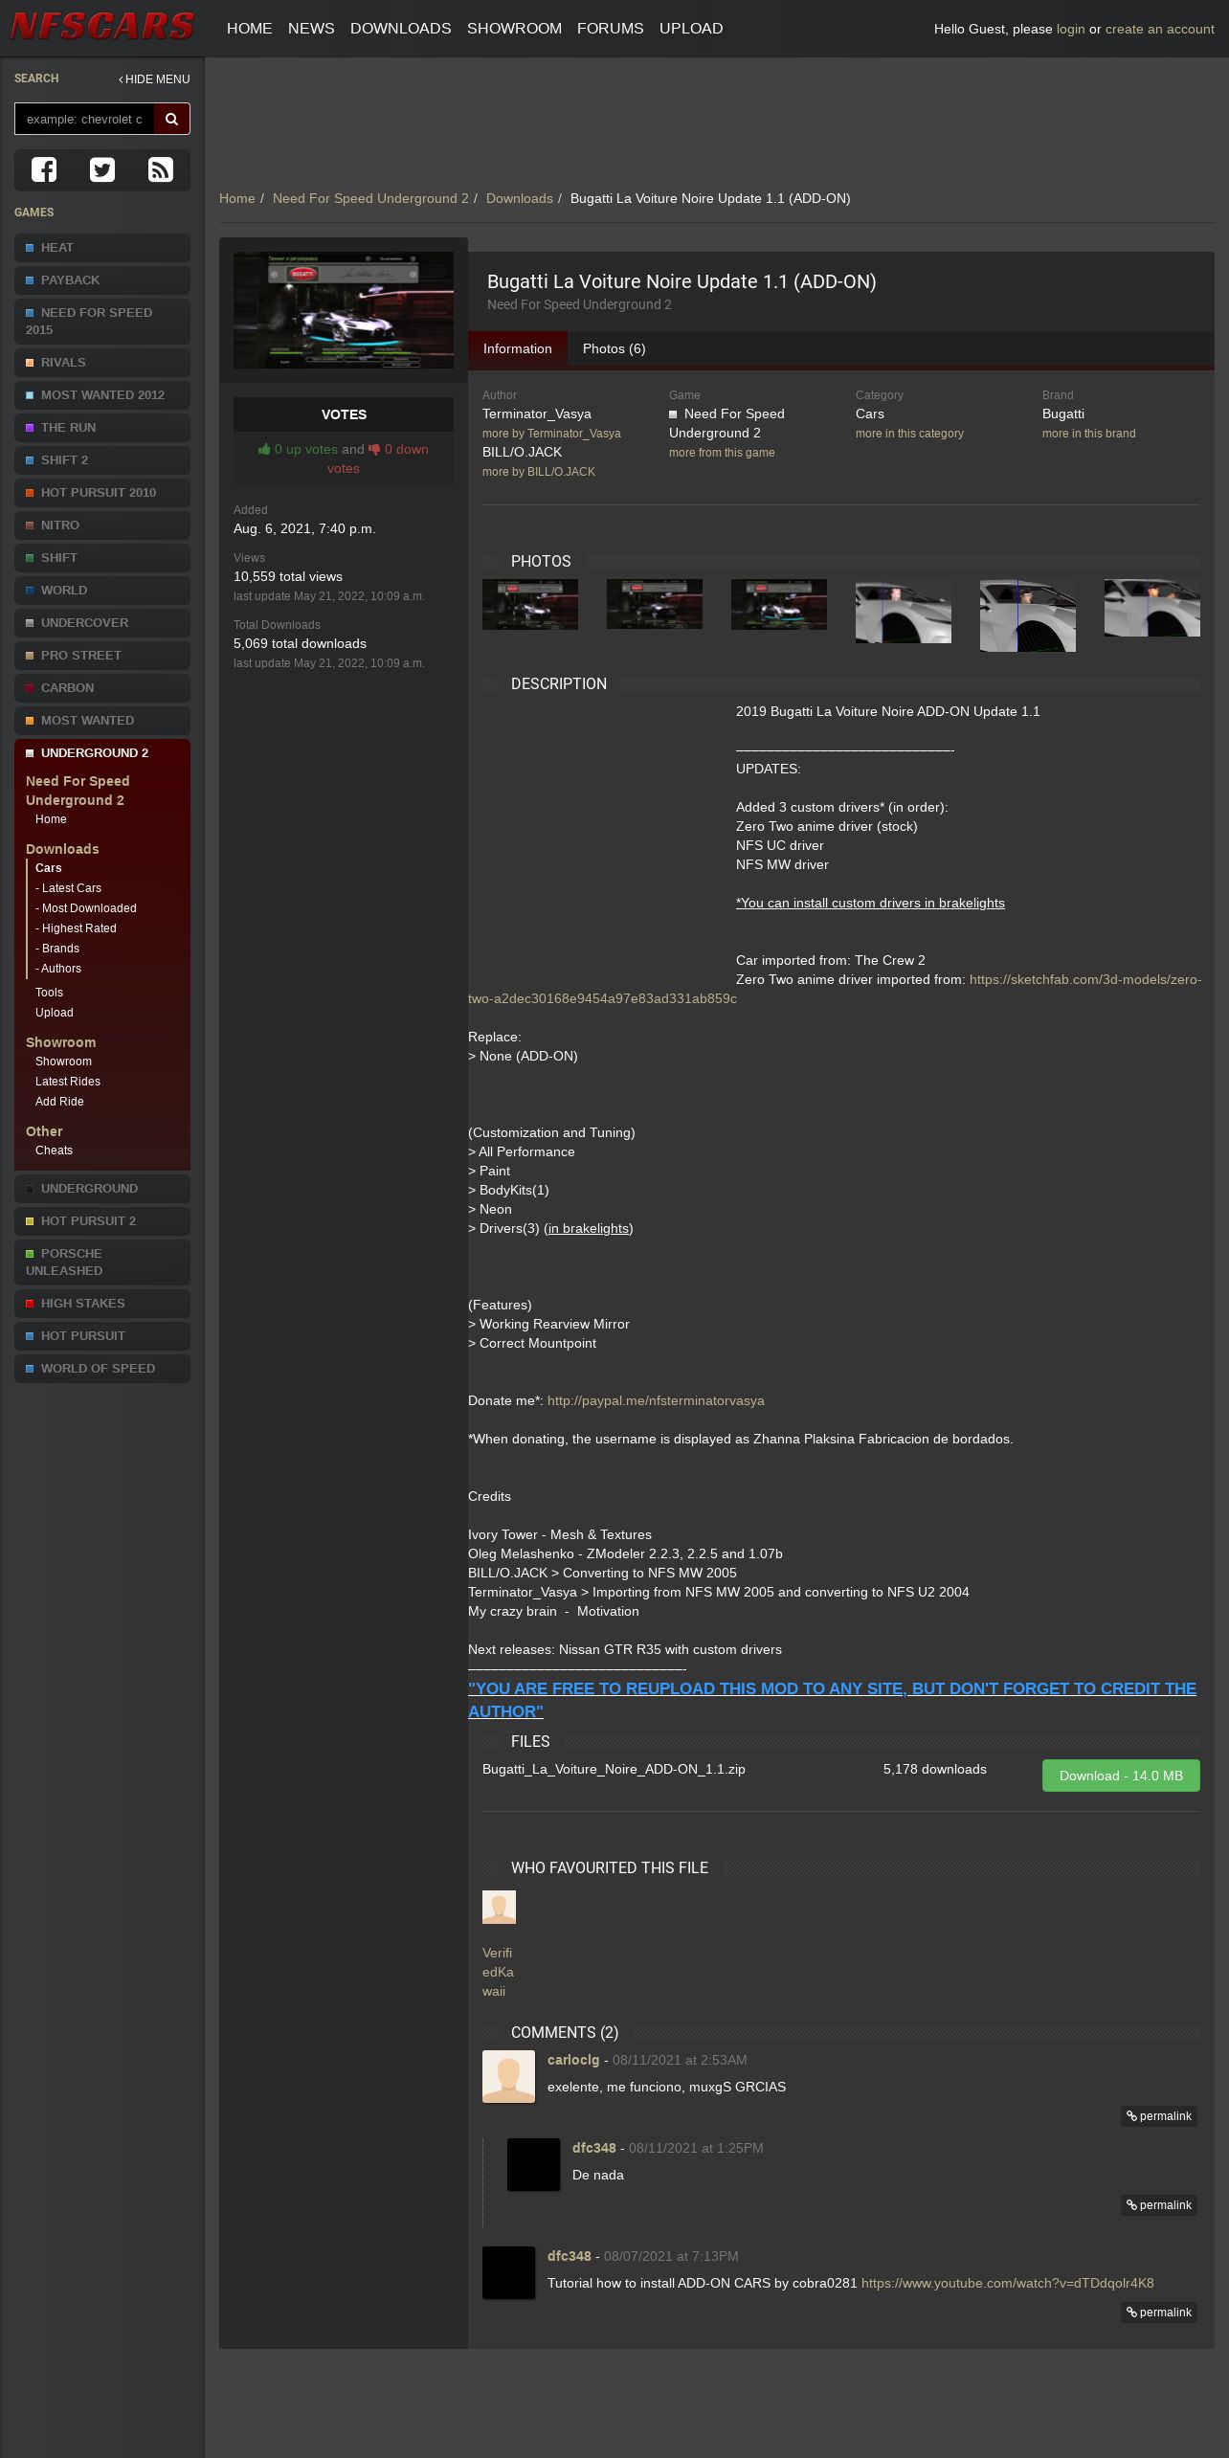Click the search magnifier button

pos(172,119)
